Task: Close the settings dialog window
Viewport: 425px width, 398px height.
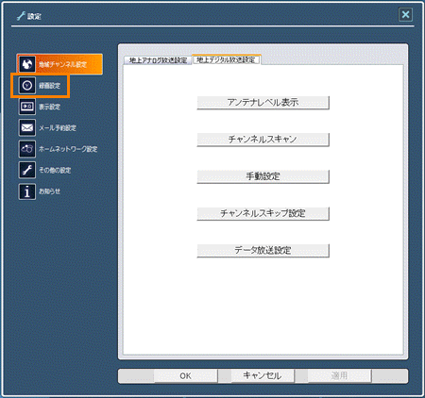Action: pos(405,14)
